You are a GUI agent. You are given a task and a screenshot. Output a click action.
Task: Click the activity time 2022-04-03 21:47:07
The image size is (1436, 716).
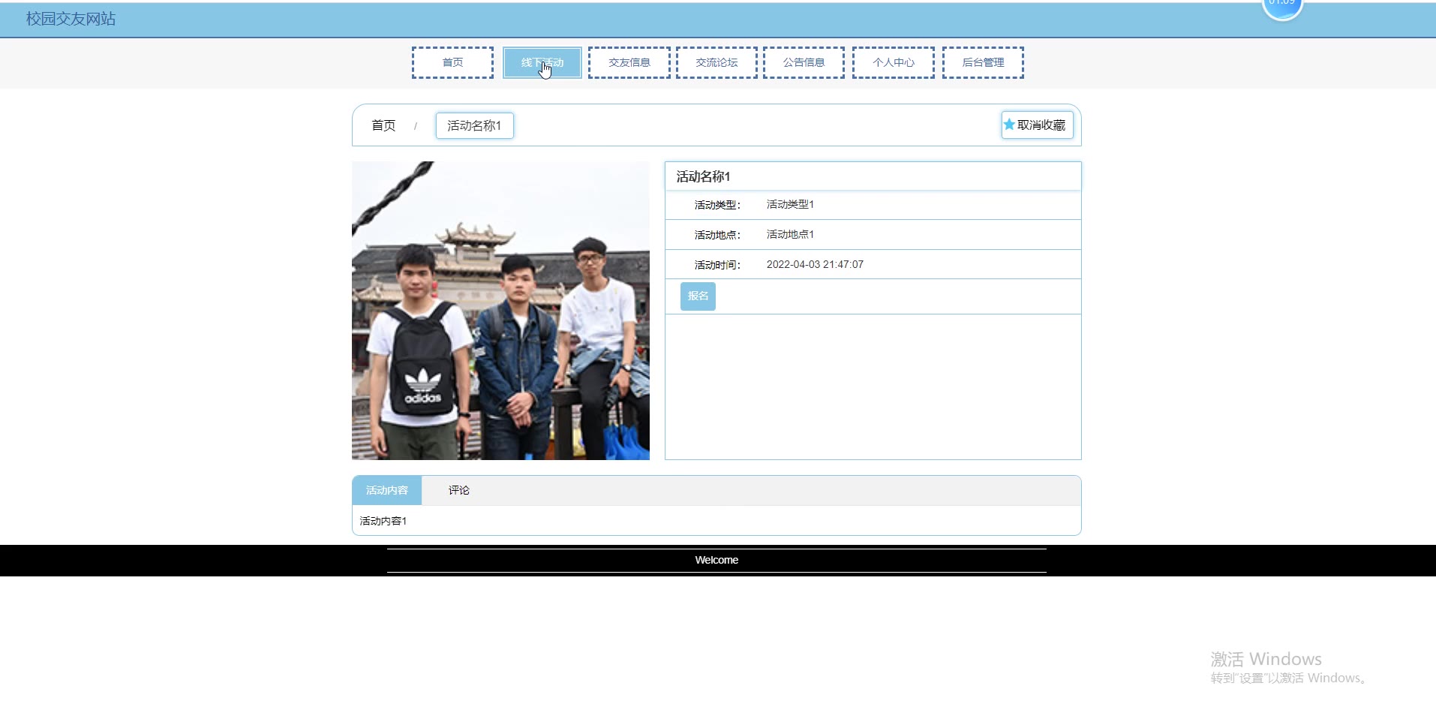coord(815,264)
